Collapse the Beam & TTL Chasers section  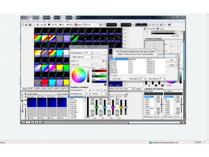pos(145,89)
